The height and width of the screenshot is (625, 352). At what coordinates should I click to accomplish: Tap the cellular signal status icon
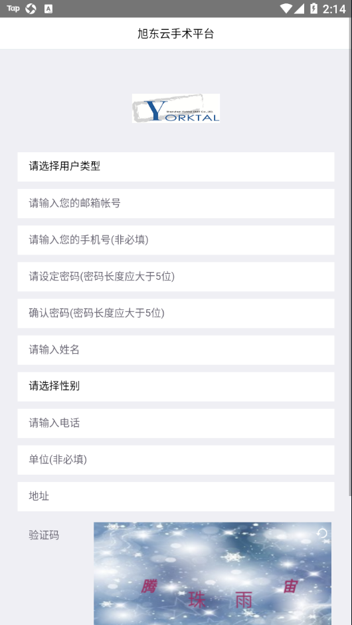pos(300,9)
